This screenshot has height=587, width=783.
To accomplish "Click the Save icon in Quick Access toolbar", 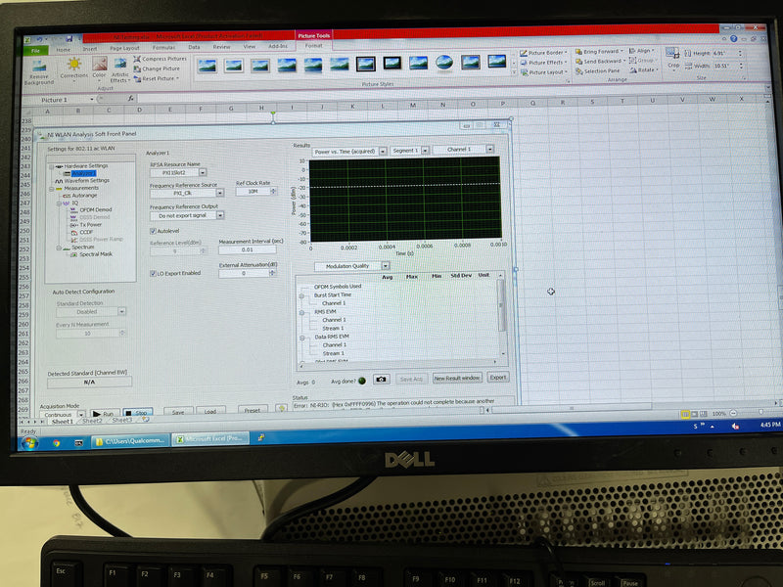I will (x=69, y=39).
